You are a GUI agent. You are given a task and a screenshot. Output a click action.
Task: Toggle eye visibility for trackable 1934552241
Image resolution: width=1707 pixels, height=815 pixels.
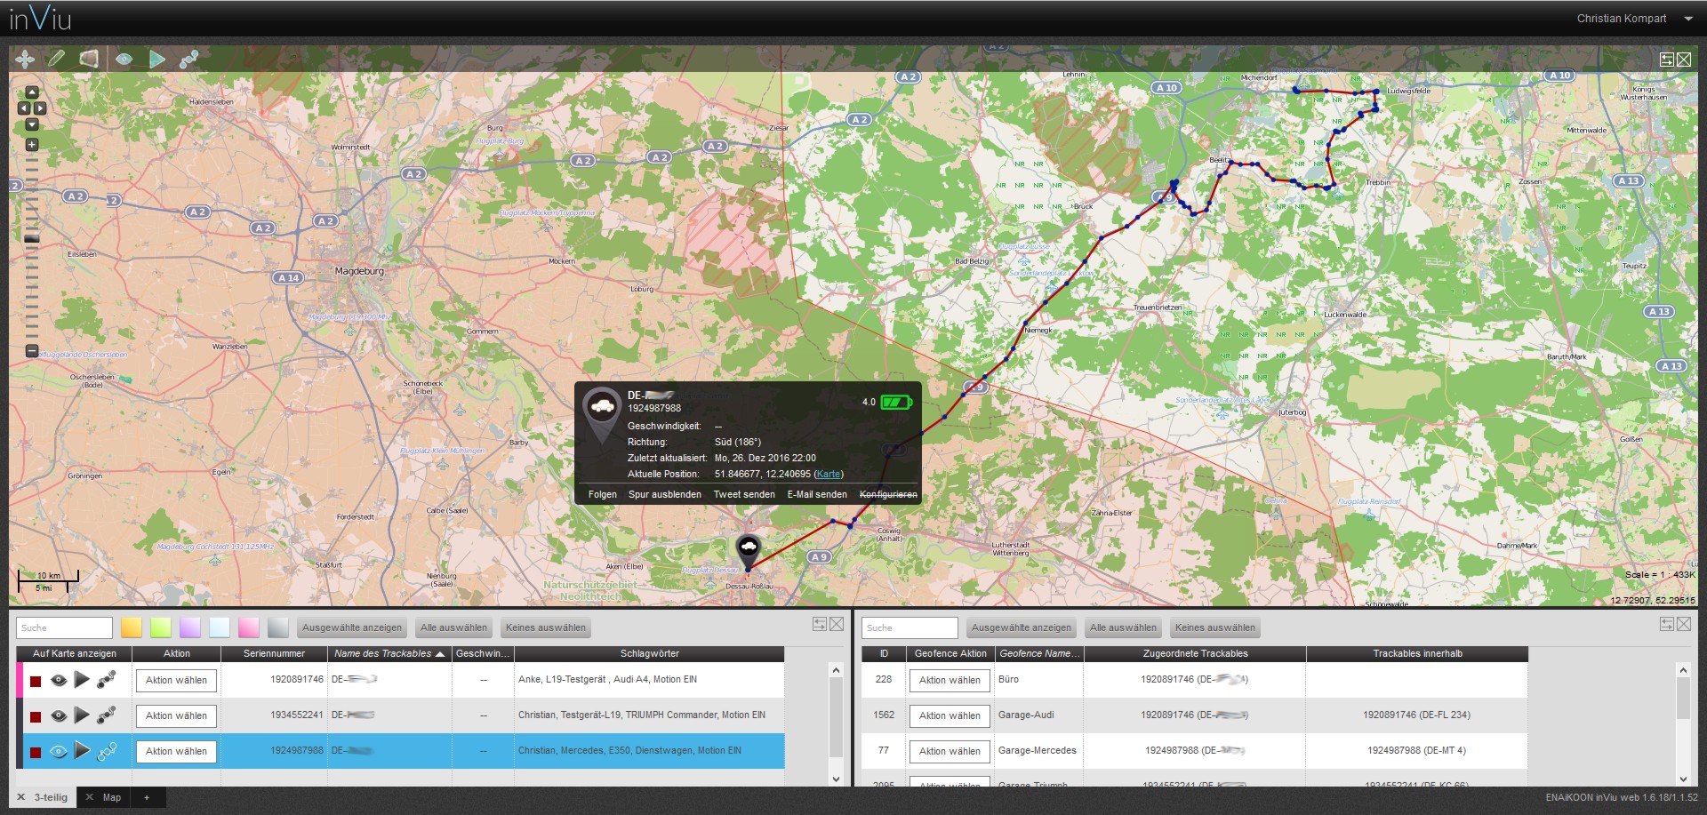pyautogui.click(x=59, y=715)
